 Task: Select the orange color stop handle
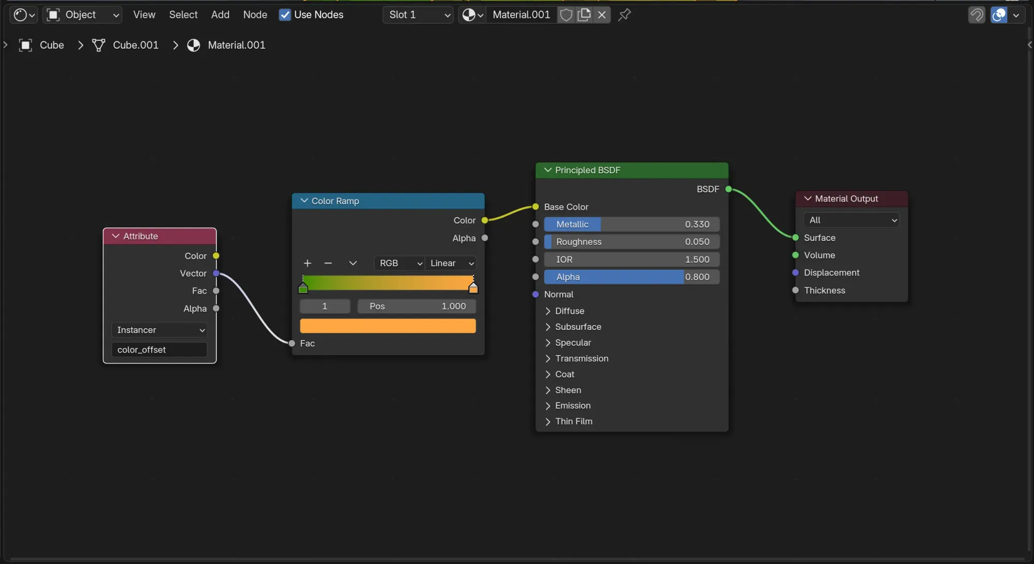click(473, 288)
